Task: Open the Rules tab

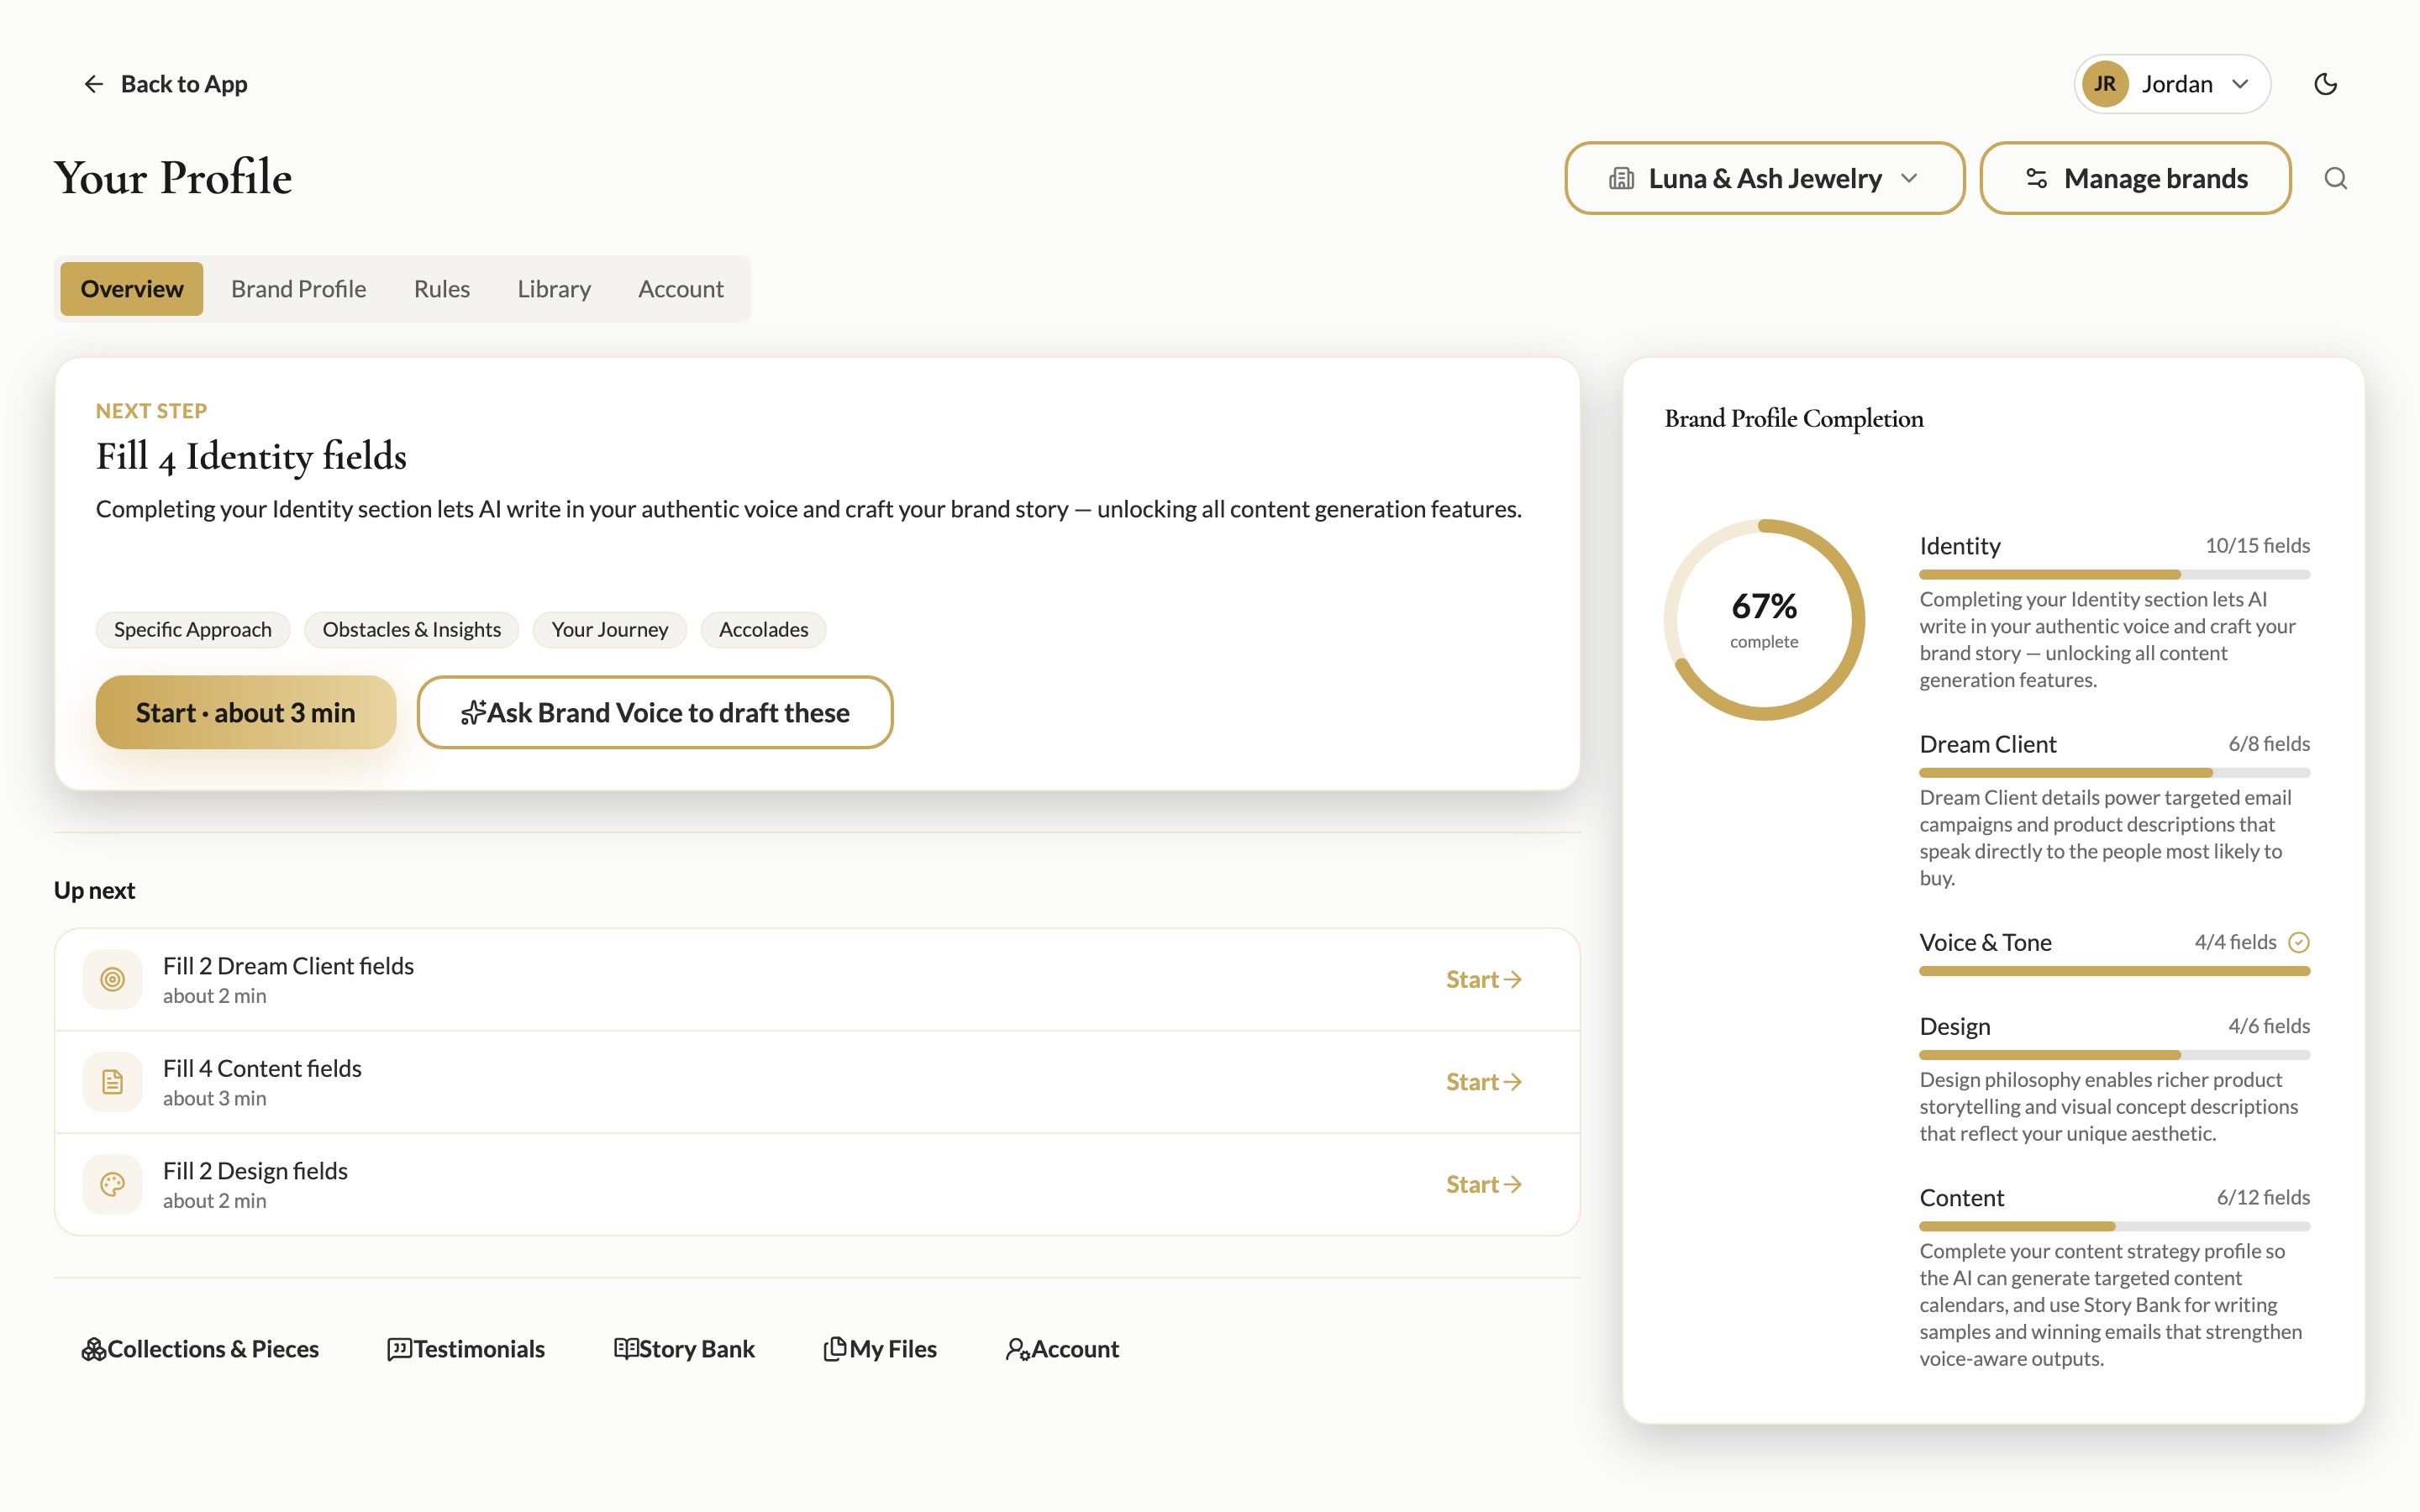Action: 441,289
